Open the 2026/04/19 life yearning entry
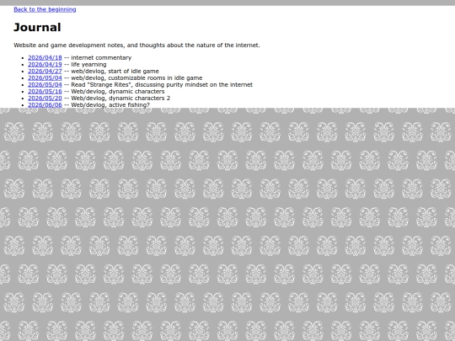 coord(45,64)
